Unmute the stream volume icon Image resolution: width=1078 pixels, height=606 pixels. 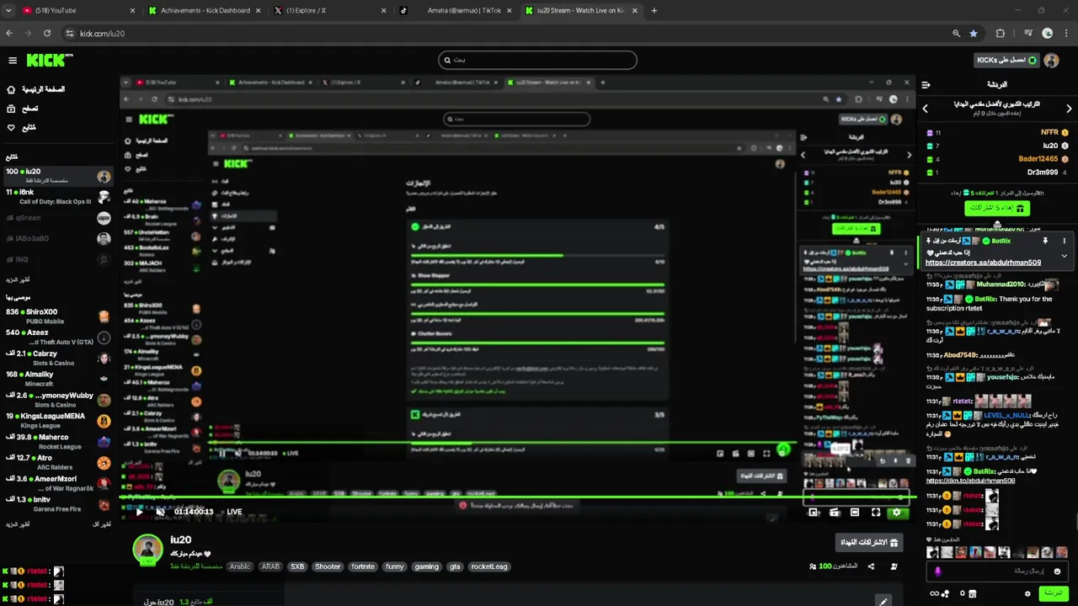160,512
